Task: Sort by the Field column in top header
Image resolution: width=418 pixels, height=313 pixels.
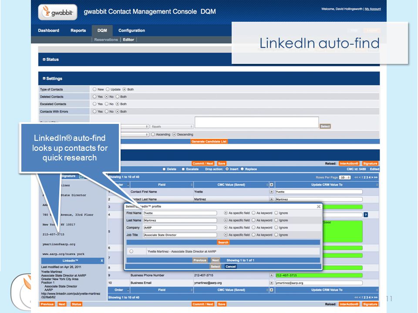Action: tap(162, 184)
